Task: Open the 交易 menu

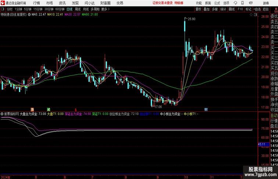Action: [x=120, y=3]
